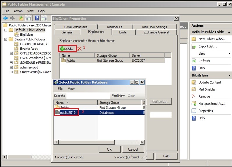Expand schema-root tree node
Screen dimensions: 232x167
pos(11,67)
